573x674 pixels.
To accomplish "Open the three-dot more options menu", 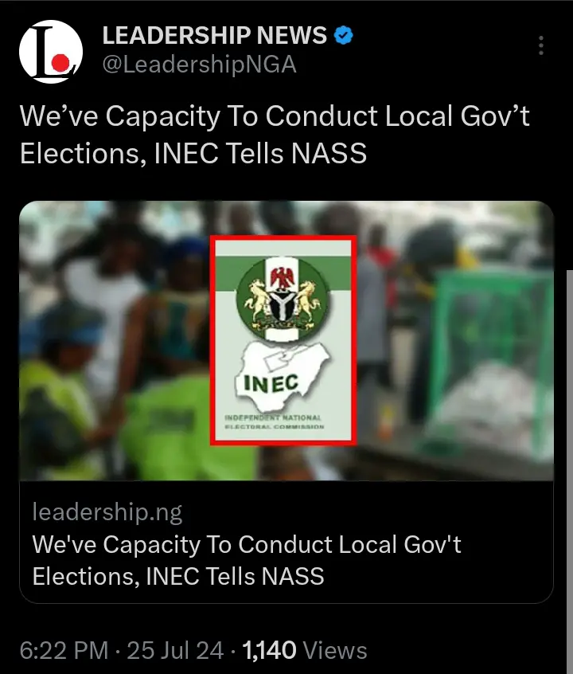I will [x=541, y=45].
